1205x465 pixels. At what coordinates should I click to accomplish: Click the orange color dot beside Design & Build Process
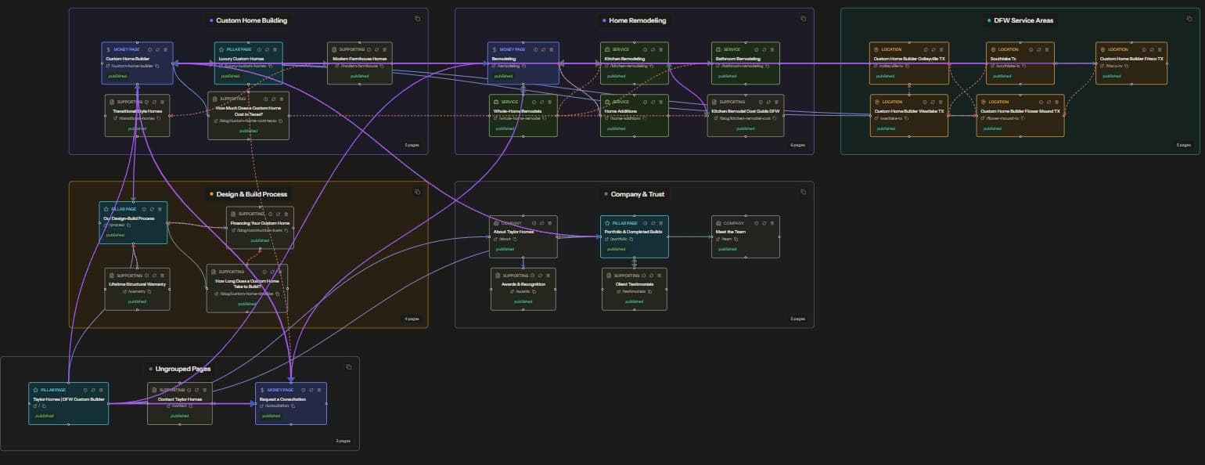211,193
